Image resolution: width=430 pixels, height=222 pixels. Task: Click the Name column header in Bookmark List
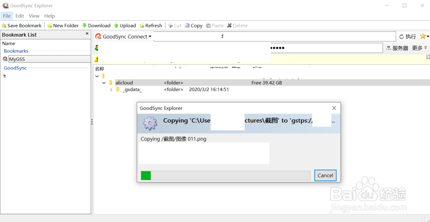pyautogui.click(x=9, y=43)
